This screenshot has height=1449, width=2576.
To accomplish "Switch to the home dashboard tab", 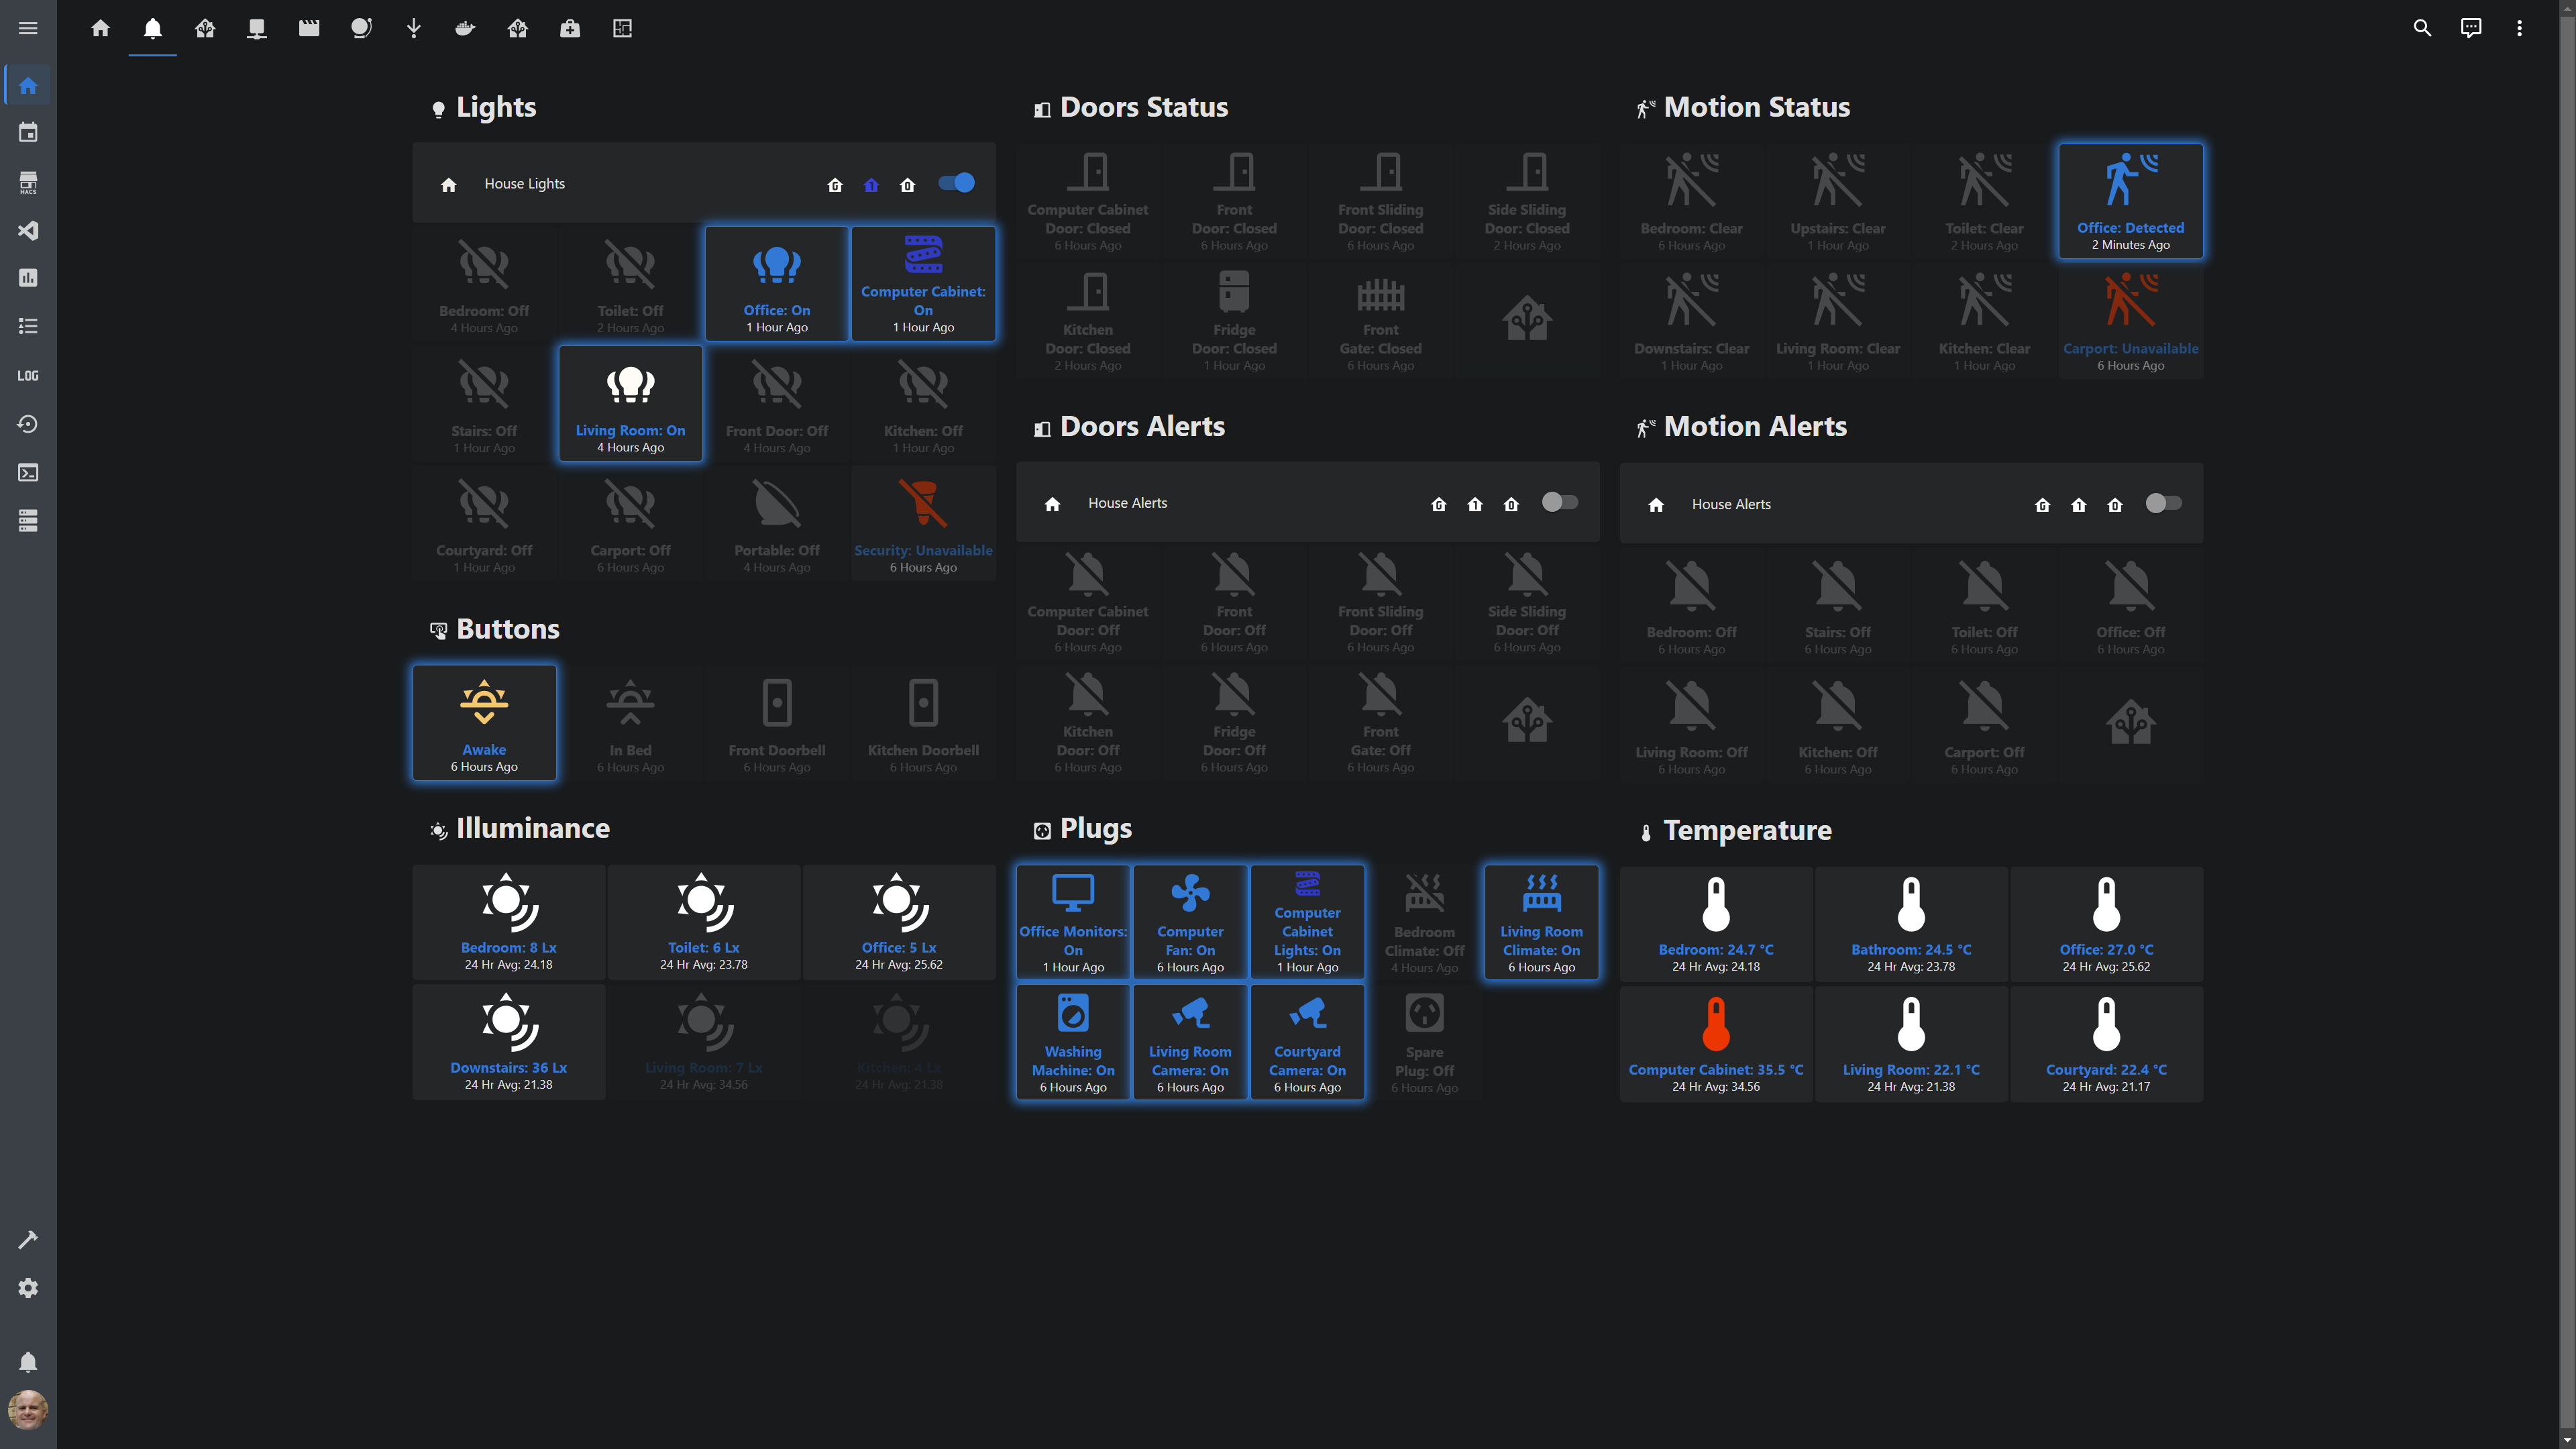I will [x=100, y=28].
